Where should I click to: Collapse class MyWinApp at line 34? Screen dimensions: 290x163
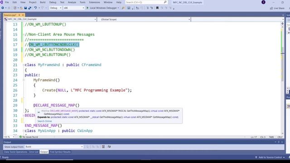(x=24, y=131)
